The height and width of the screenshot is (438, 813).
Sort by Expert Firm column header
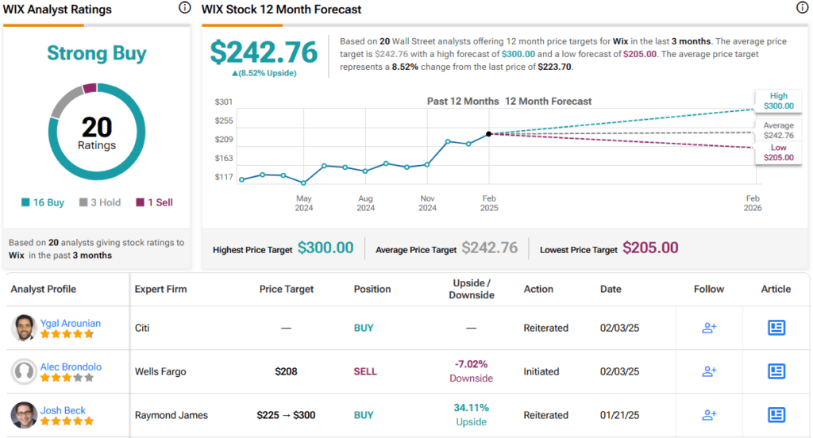160,290
